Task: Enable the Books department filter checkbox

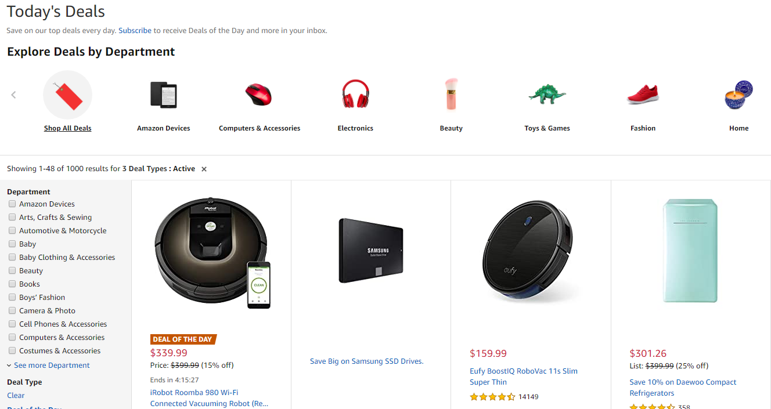Action: pyautogui.click(x=12, y=284)
